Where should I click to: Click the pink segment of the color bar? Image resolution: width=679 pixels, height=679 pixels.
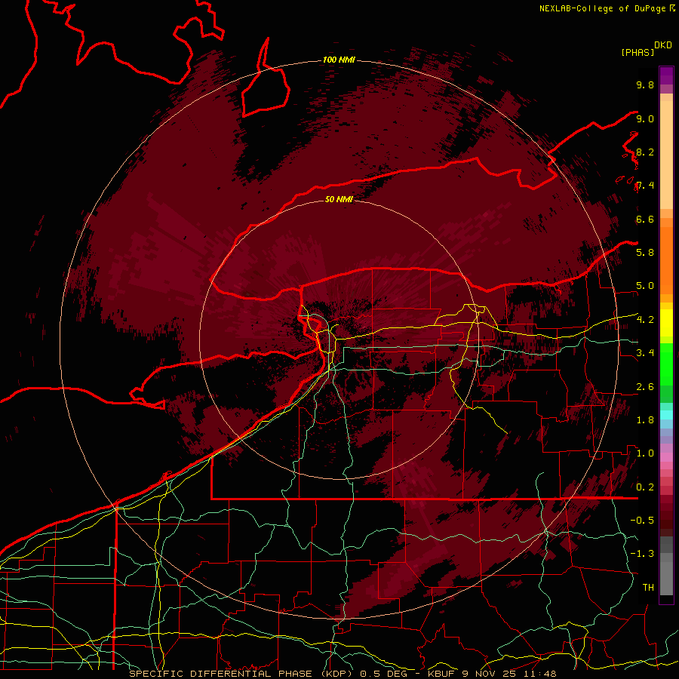coord(666,457)
